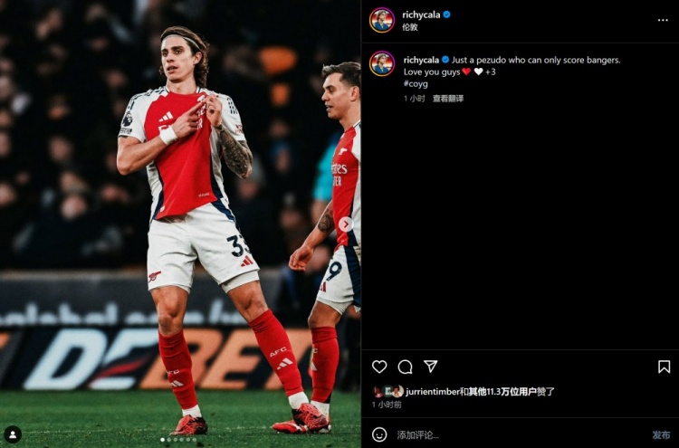Open the #coyg hashtag
The height and width of the screenshot is (448, 679).
(x=416, y=83)
